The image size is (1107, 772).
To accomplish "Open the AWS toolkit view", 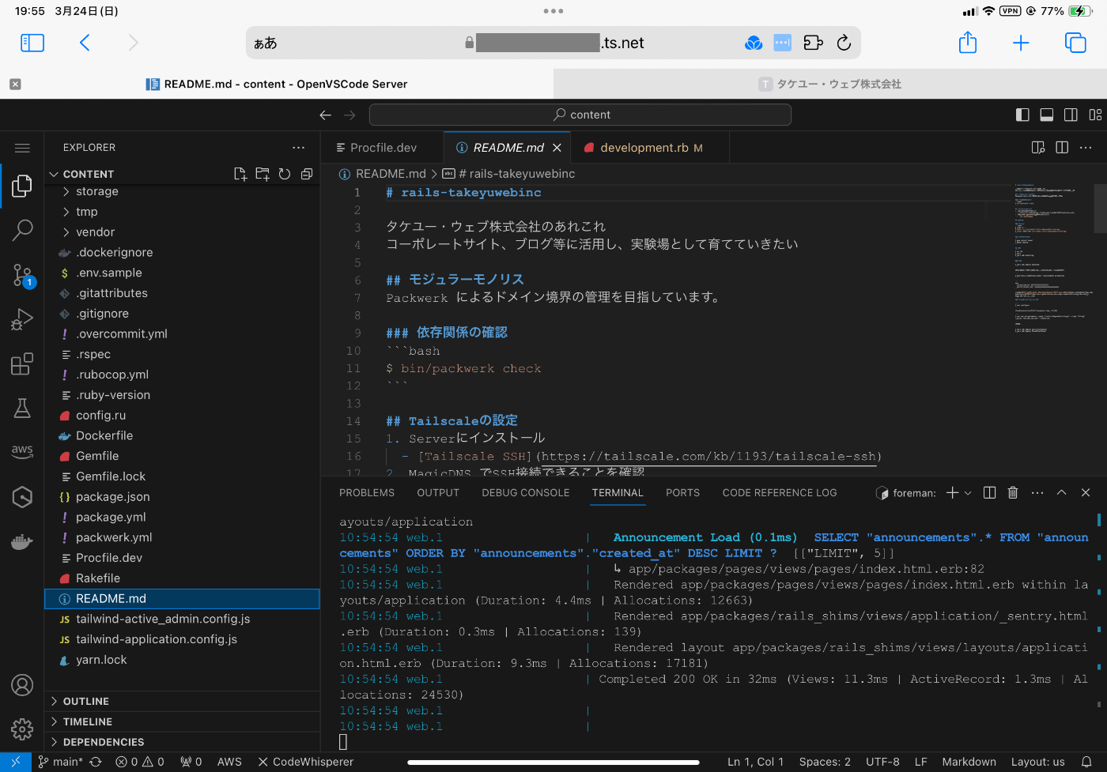I will (22, 451).
